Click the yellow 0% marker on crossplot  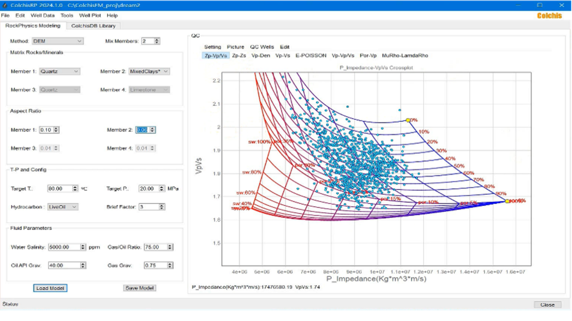point(408,120)
